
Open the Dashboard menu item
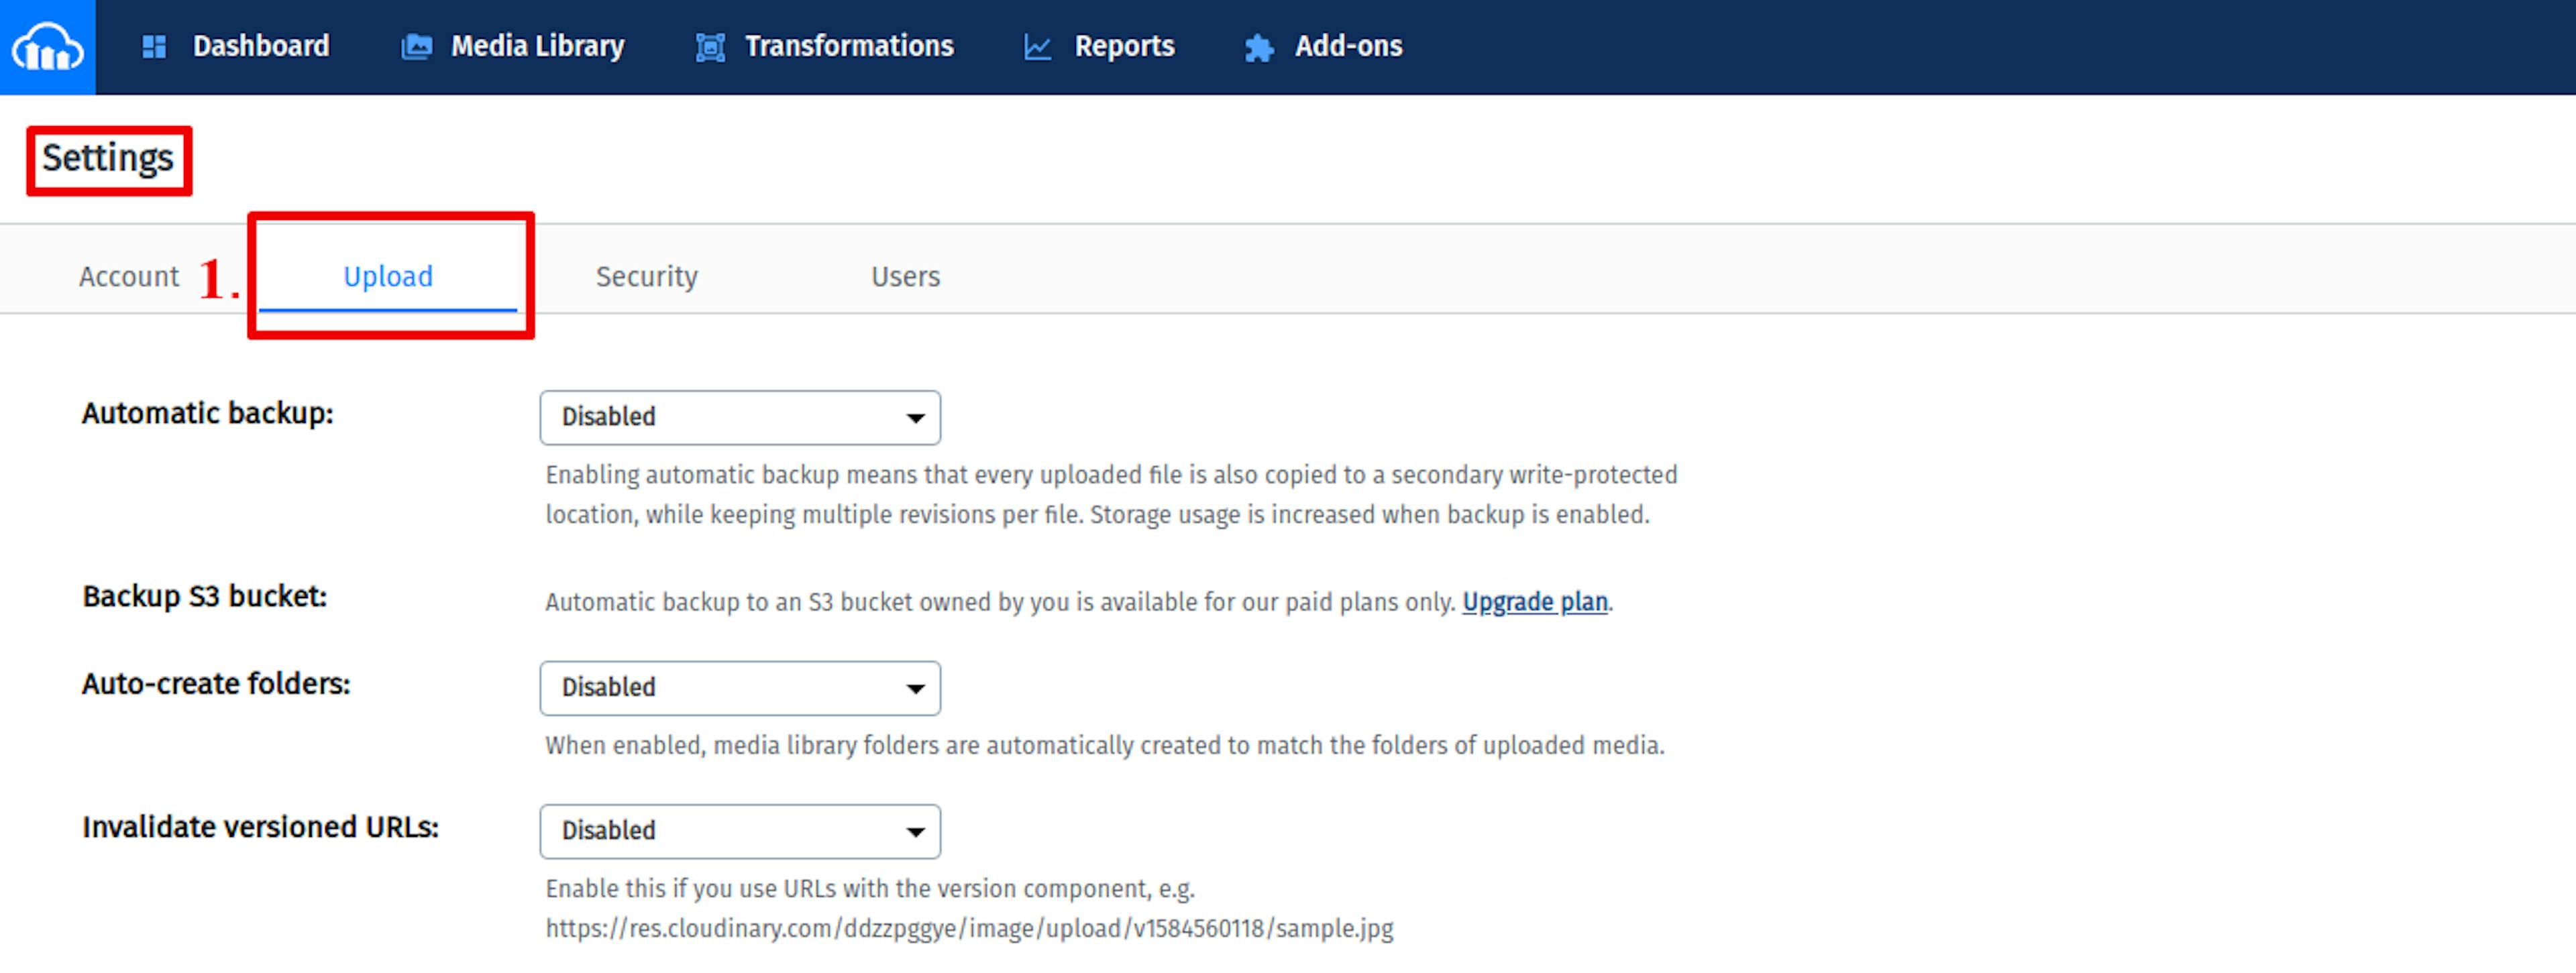tap(261, 46)
